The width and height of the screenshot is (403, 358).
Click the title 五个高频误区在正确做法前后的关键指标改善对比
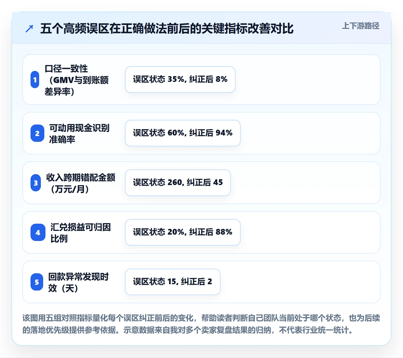(167, 29)
